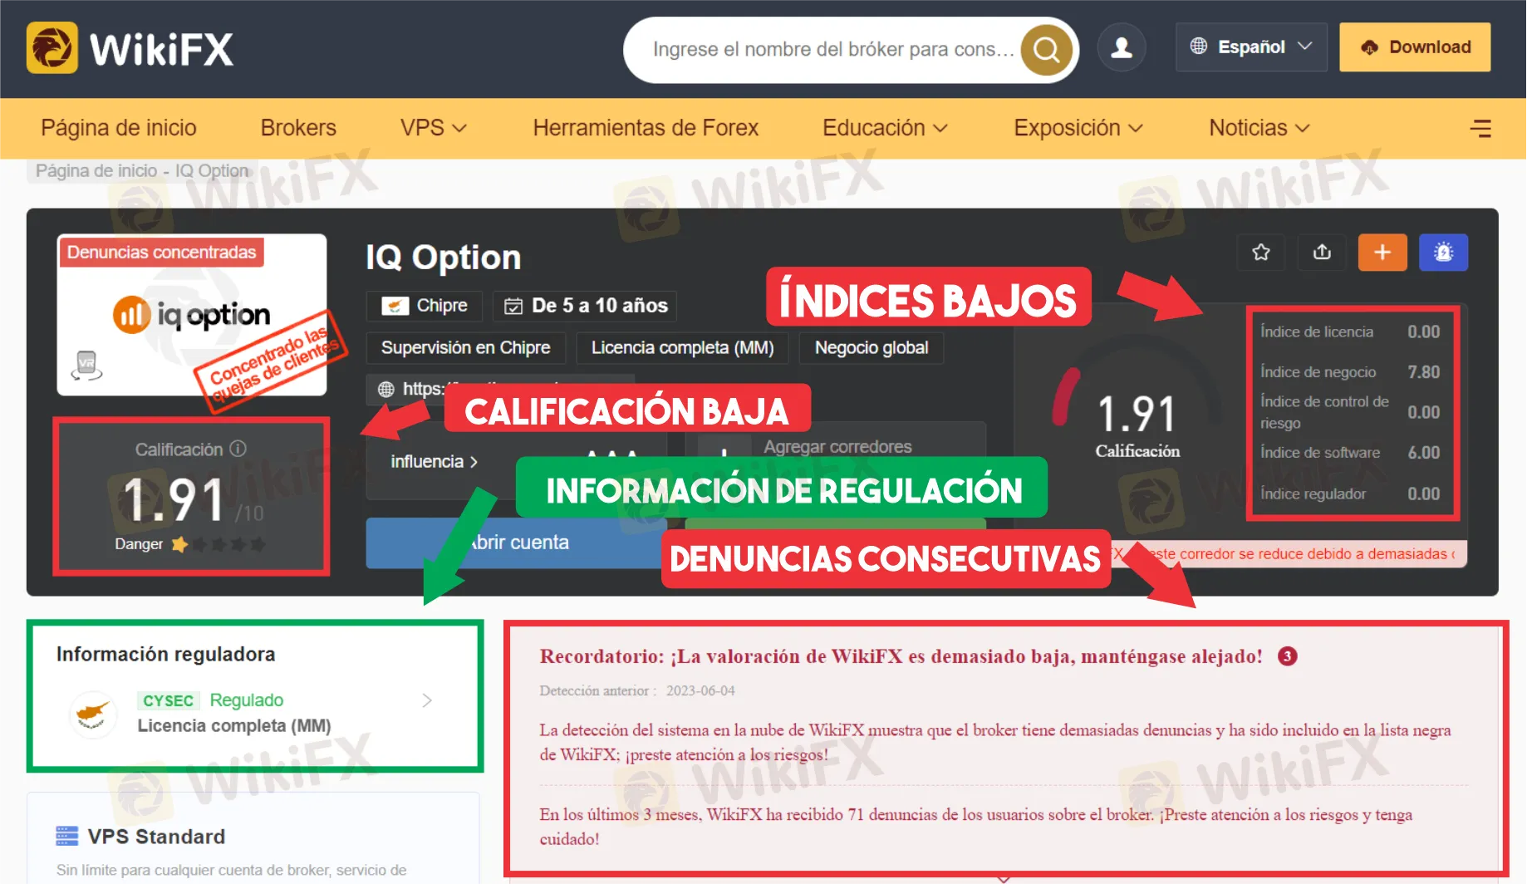Click the Índice de control de riesgo row
The image size is (1527, 884).
(1350, 412)
